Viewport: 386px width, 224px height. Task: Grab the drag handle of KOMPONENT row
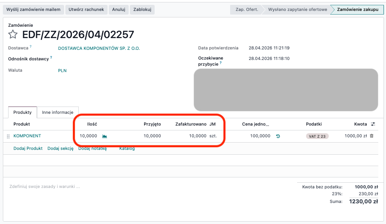point(8,137)
